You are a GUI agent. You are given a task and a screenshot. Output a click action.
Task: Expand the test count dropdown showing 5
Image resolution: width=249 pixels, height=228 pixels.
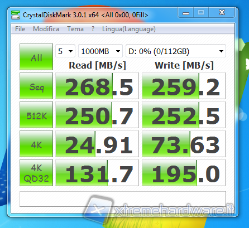pyautogui.click(x=65, y=51)
